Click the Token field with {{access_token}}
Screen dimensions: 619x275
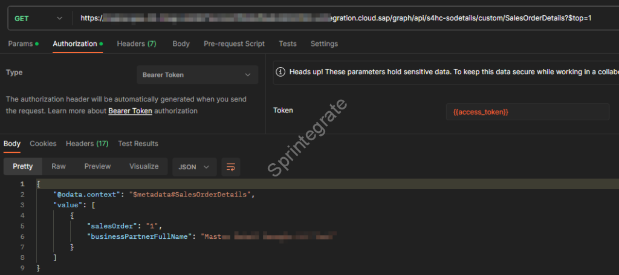pos(527,112)
